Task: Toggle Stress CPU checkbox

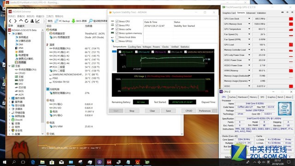Action: tap(117, 21)
